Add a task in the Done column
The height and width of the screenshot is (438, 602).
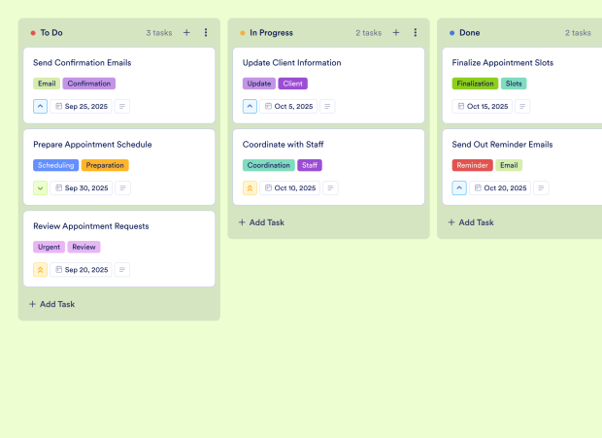472,222
